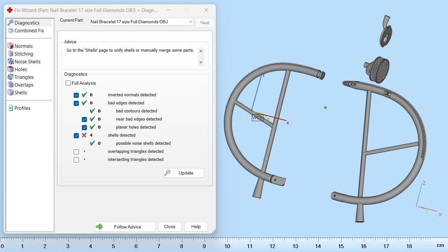Click the green arrow on Follow Advice
The image size is (448, 252).
point(99,227)
